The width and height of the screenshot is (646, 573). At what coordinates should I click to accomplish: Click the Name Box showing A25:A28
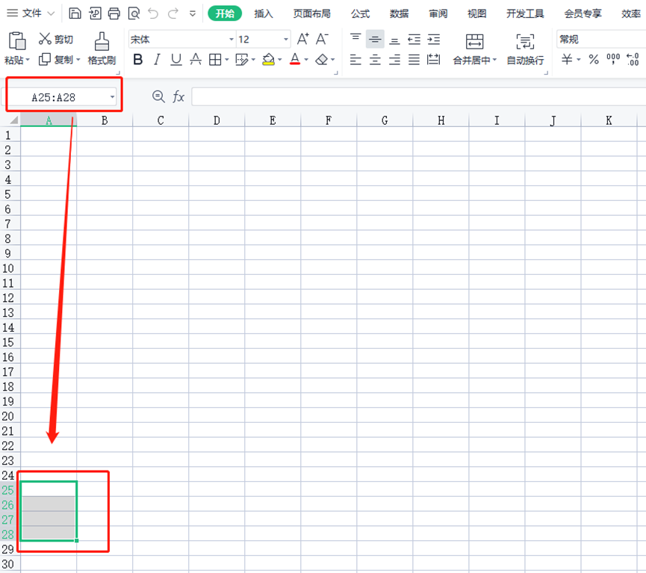[x=54, y=98]
